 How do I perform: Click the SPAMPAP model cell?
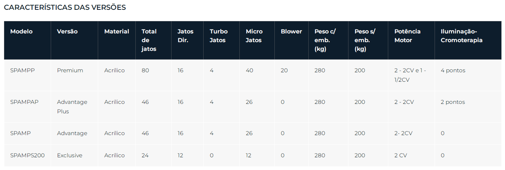tap(24, 102)
